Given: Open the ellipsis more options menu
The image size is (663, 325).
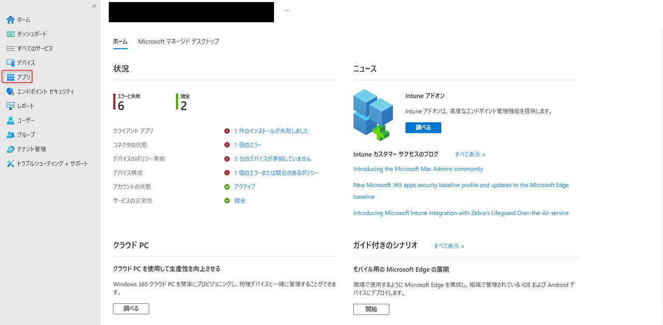Looking at the screenshot, I should [287, 10].
